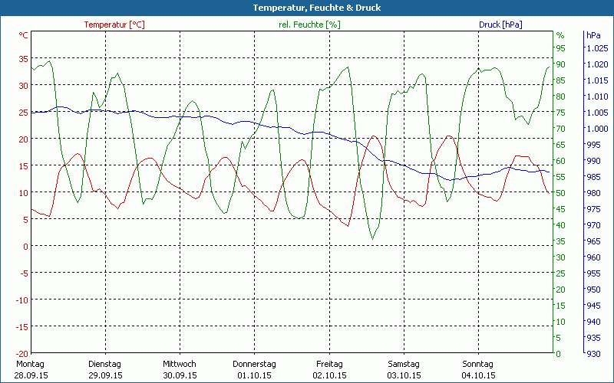Image resolution: width=614 pixels, height=383 pixels.
Task: Click the 'Donnerstag' day label
Action: click(x=254, y=364)
